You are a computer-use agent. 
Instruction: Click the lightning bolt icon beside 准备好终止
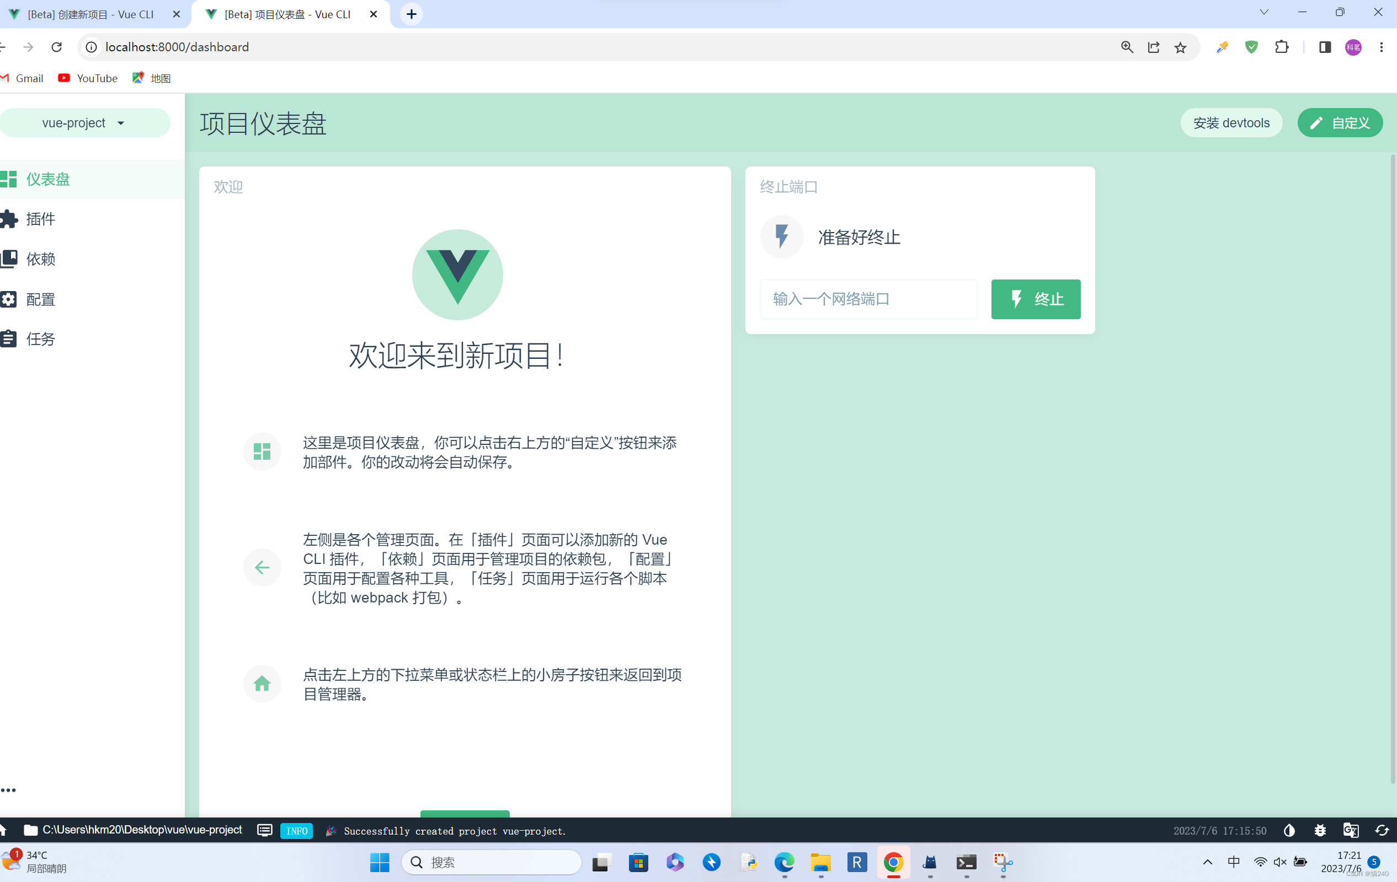point(781,236)
